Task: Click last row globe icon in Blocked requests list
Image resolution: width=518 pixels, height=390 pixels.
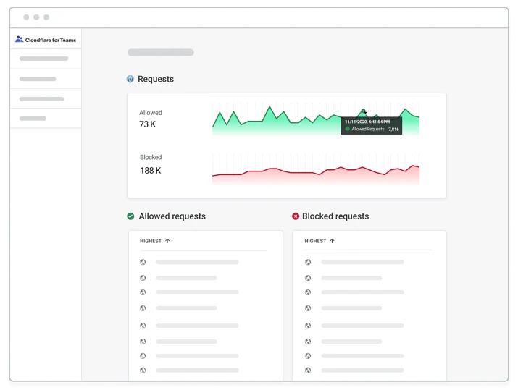Action: tap(308, 370)
